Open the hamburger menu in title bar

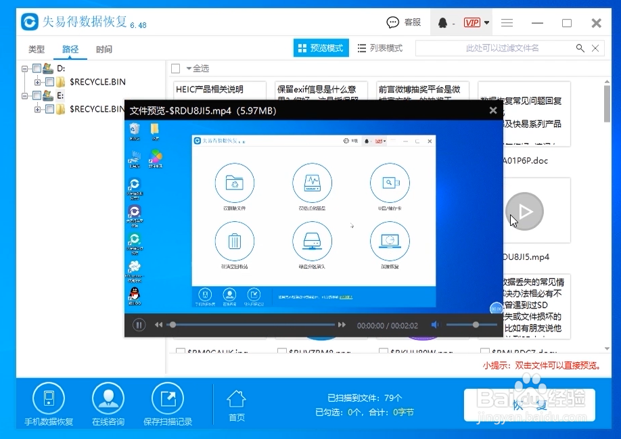[x=507, y=22]
